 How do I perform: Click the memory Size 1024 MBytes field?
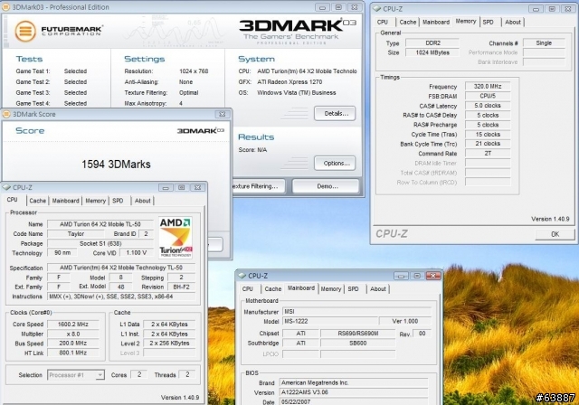coord(432,52)
